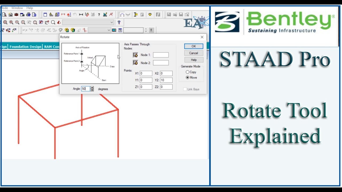Image resolution: width=342 pixels, height=192 pixels.
Task: Click the yellow plug-shaped toolbar icon
Action: (150, 14)
